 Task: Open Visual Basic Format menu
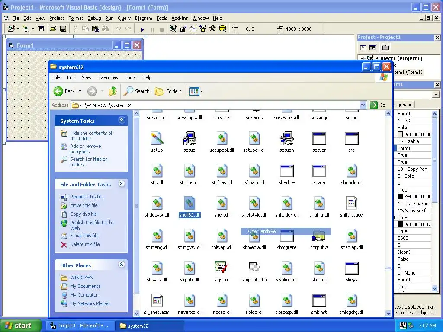pyautogui.click(x=76, y=18)
